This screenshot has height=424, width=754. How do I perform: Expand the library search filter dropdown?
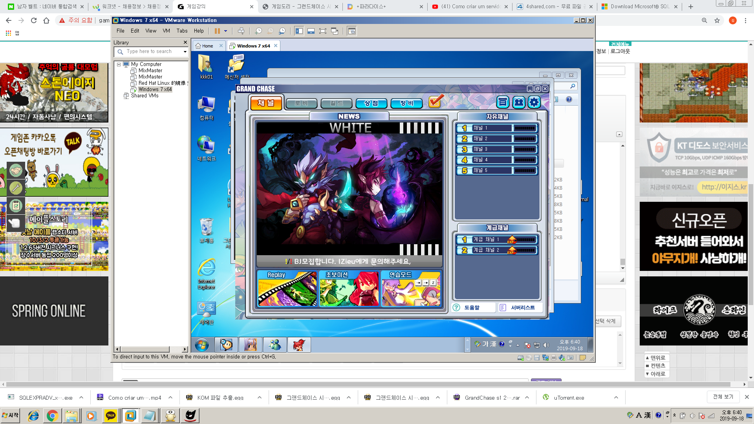click(185, 51)
